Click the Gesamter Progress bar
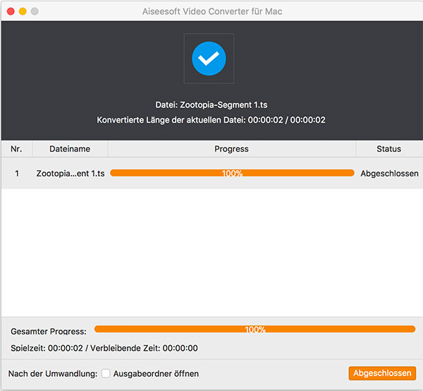The image size is (423, 391). (255, 329)
